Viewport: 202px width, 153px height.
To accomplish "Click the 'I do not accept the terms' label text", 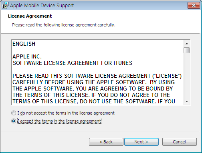I will pos(66,113).
